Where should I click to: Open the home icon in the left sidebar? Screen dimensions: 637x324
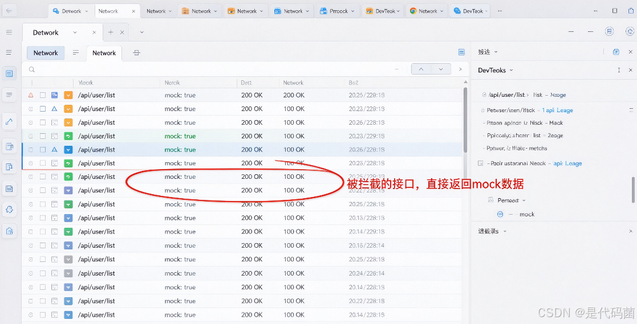9,231
